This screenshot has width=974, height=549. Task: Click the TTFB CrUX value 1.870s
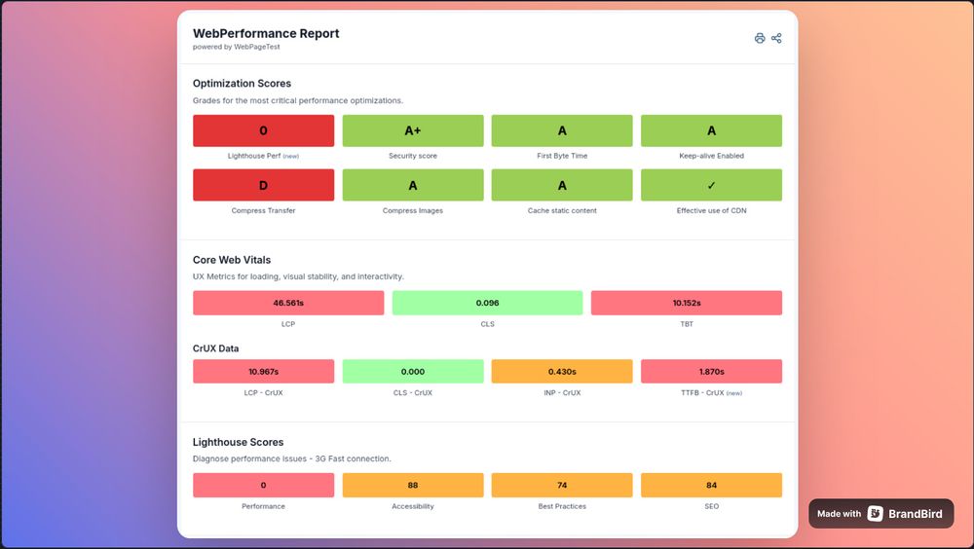click(x=711, y=372)
